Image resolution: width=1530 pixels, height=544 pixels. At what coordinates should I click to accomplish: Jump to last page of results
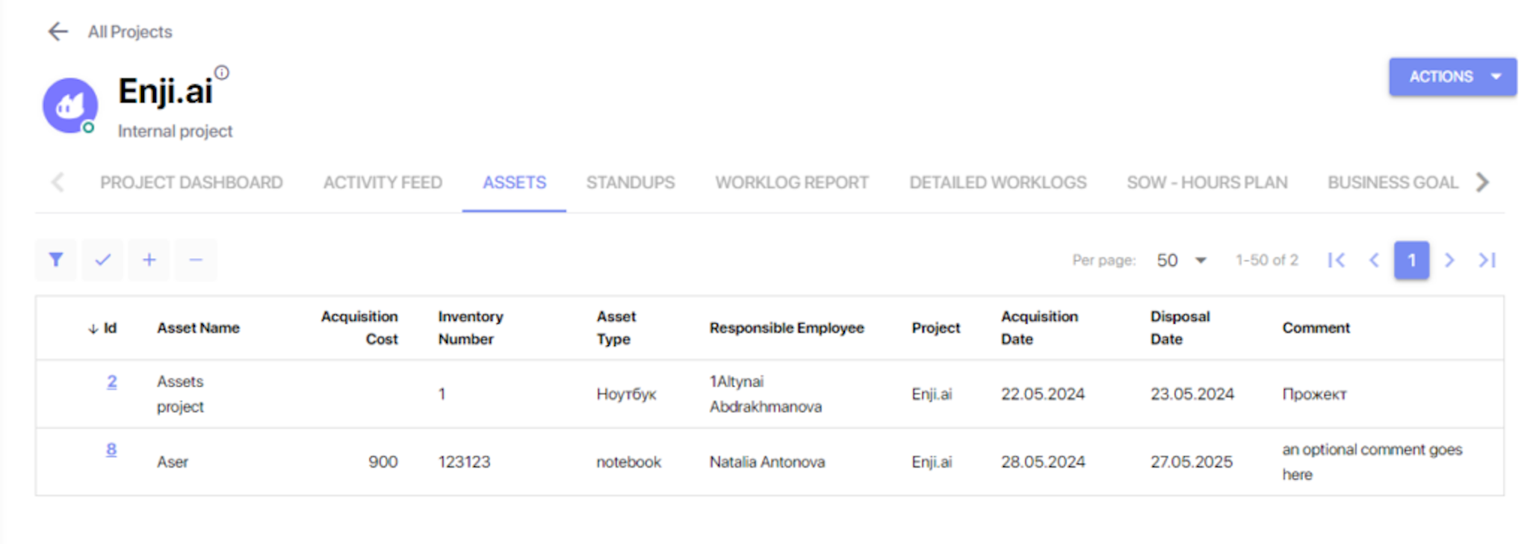[x=1487, y=260]
